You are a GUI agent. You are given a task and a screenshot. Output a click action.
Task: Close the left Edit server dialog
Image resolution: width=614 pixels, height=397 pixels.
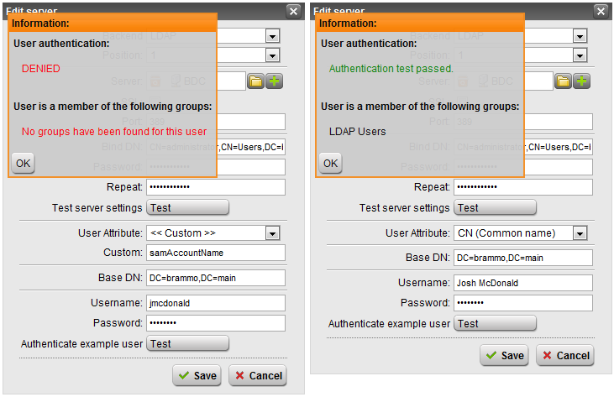tap(293, 11)
